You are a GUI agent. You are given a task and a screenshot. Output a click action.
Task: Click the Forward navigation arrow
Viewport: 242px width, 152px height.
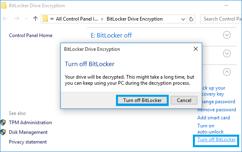coord(17,19)
